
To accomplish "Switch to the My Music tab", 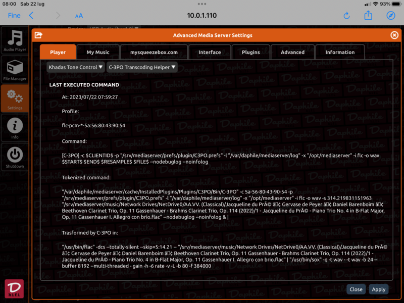I will point(98,52).
